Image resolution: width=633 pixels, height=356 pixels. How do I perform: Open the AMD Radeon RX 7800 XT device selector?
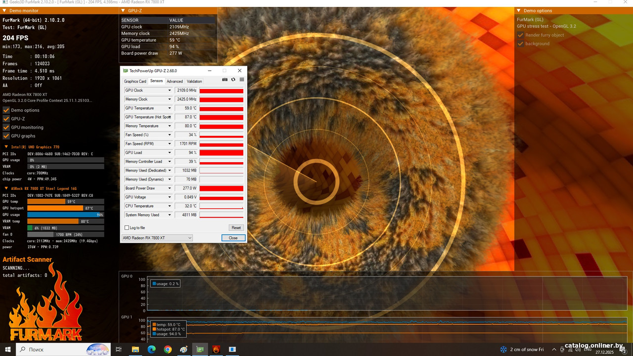click(157, 238)
